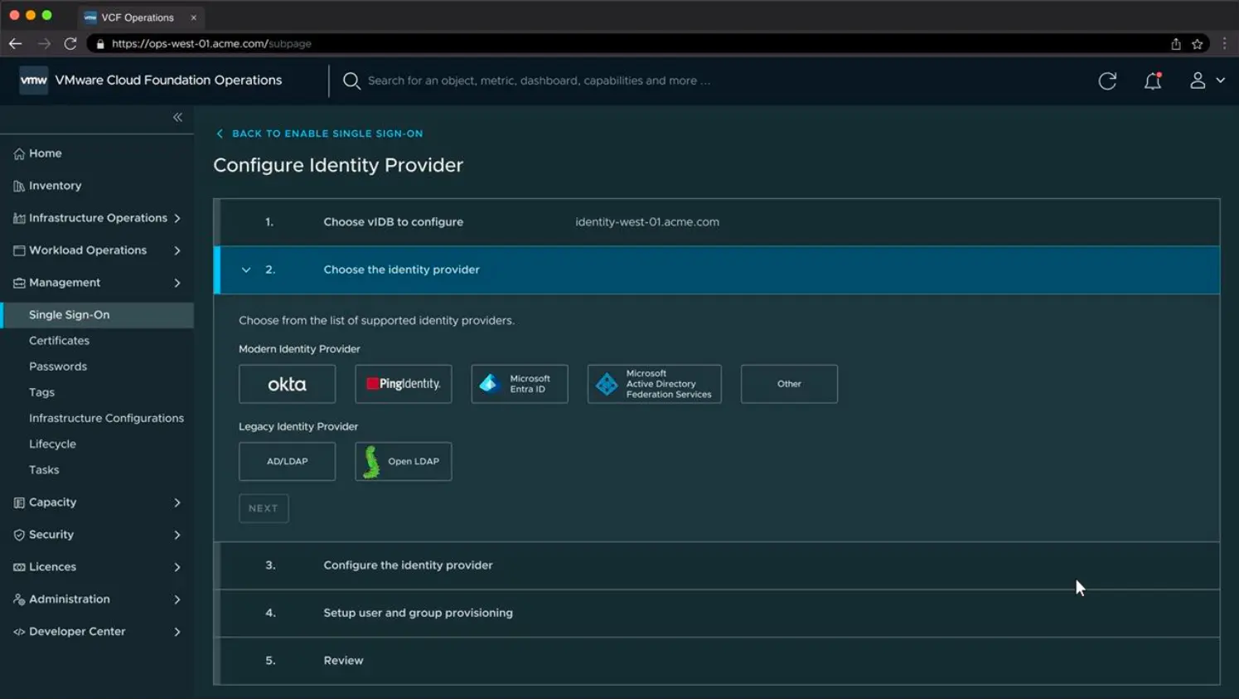Open Lifecycle in sidebar
The image size is (1239, 699).
(x=52, y=444)
